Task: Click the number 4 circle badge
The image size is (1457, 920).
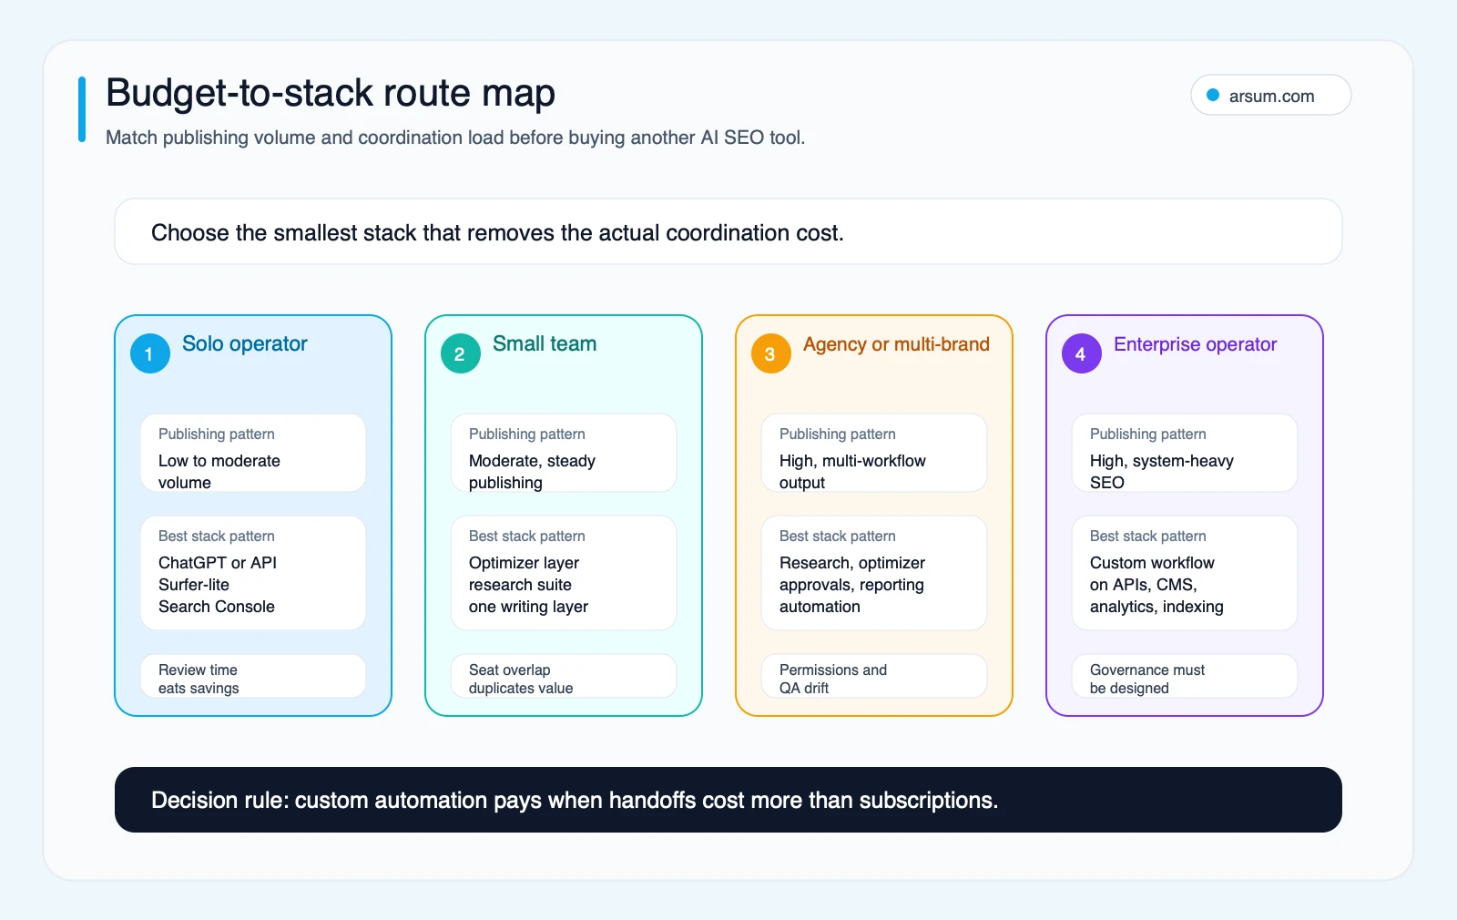Action: tap(1082, 353)
